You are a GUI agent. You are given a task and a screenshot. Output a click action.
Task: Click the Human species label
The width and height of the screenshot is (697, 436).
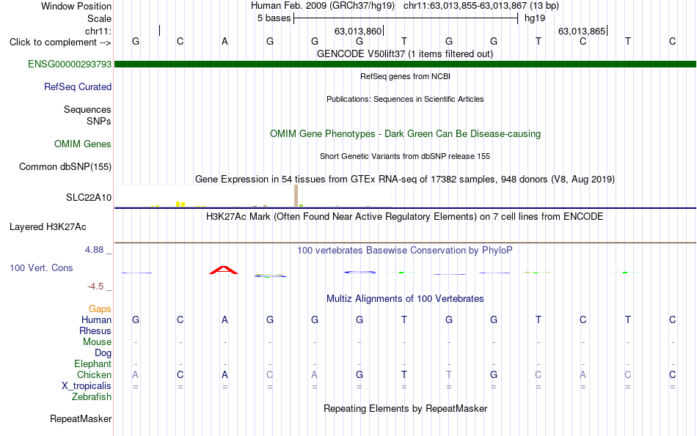[96, 319]
